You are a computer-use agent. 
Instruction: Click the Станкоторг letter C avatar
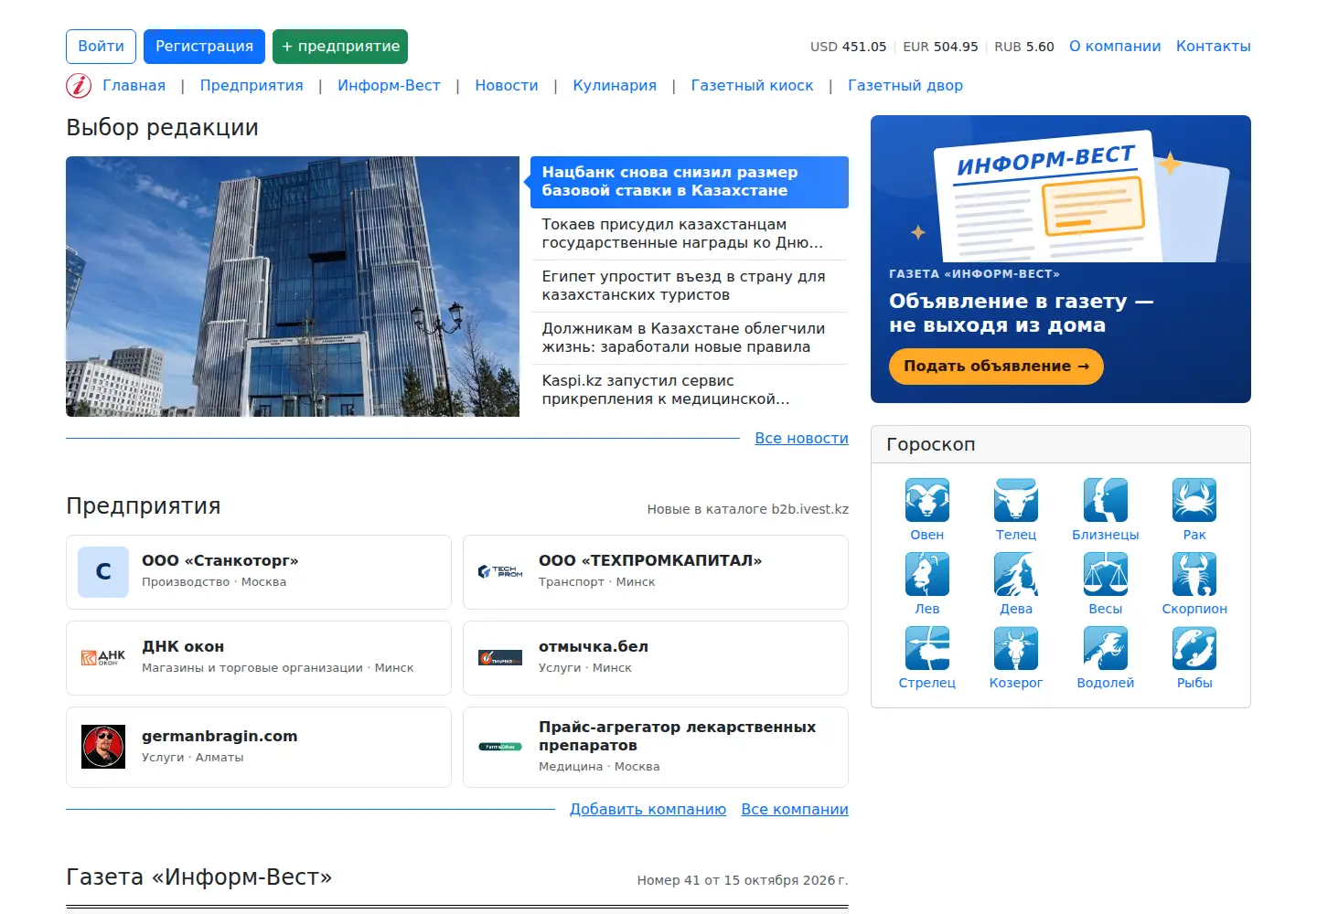click(103, 572)
